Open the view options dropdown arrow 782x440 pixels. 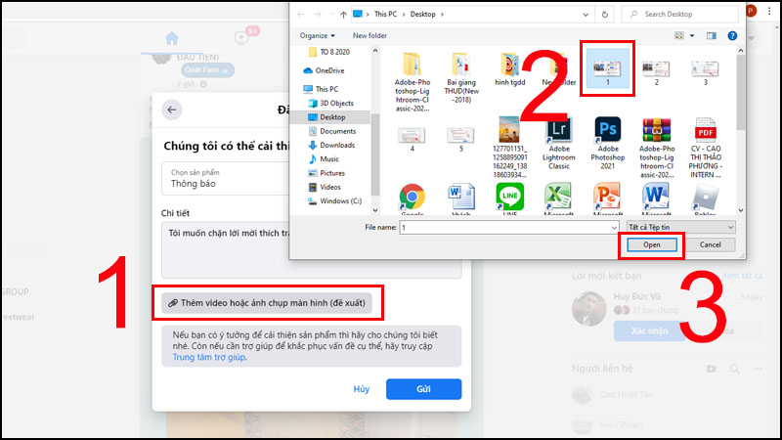point(692,36)
